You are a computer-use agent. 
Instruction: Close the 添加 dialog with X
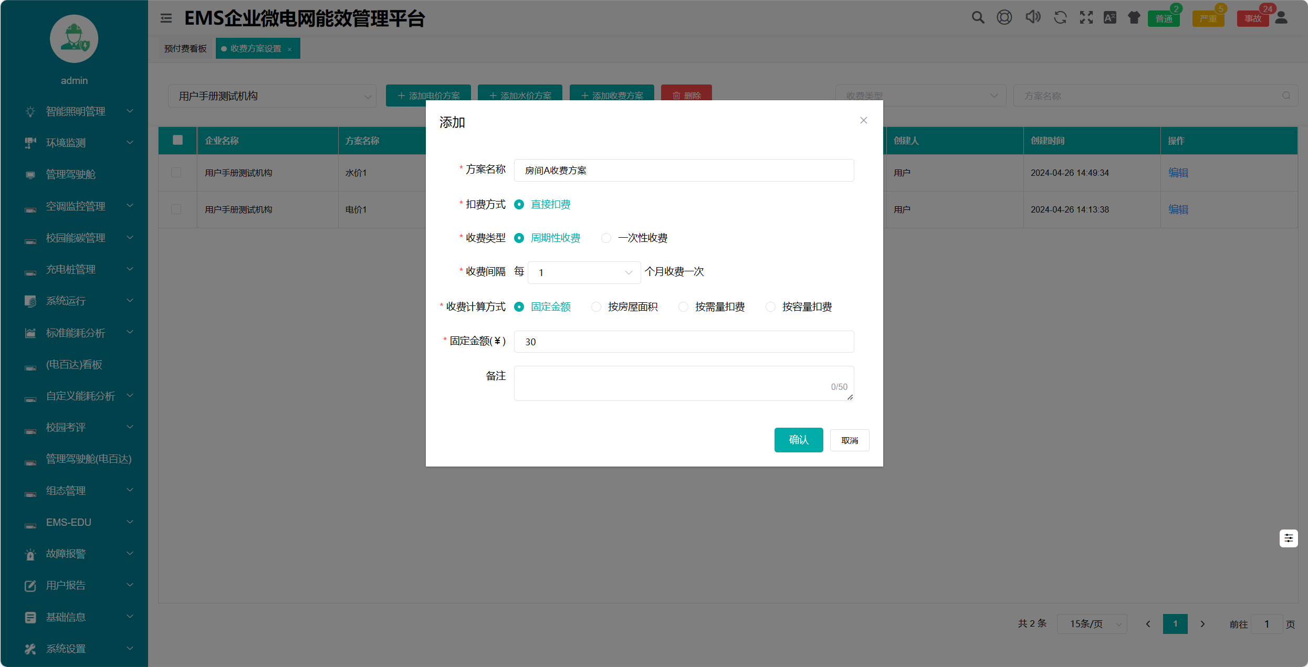click(863, 120)
